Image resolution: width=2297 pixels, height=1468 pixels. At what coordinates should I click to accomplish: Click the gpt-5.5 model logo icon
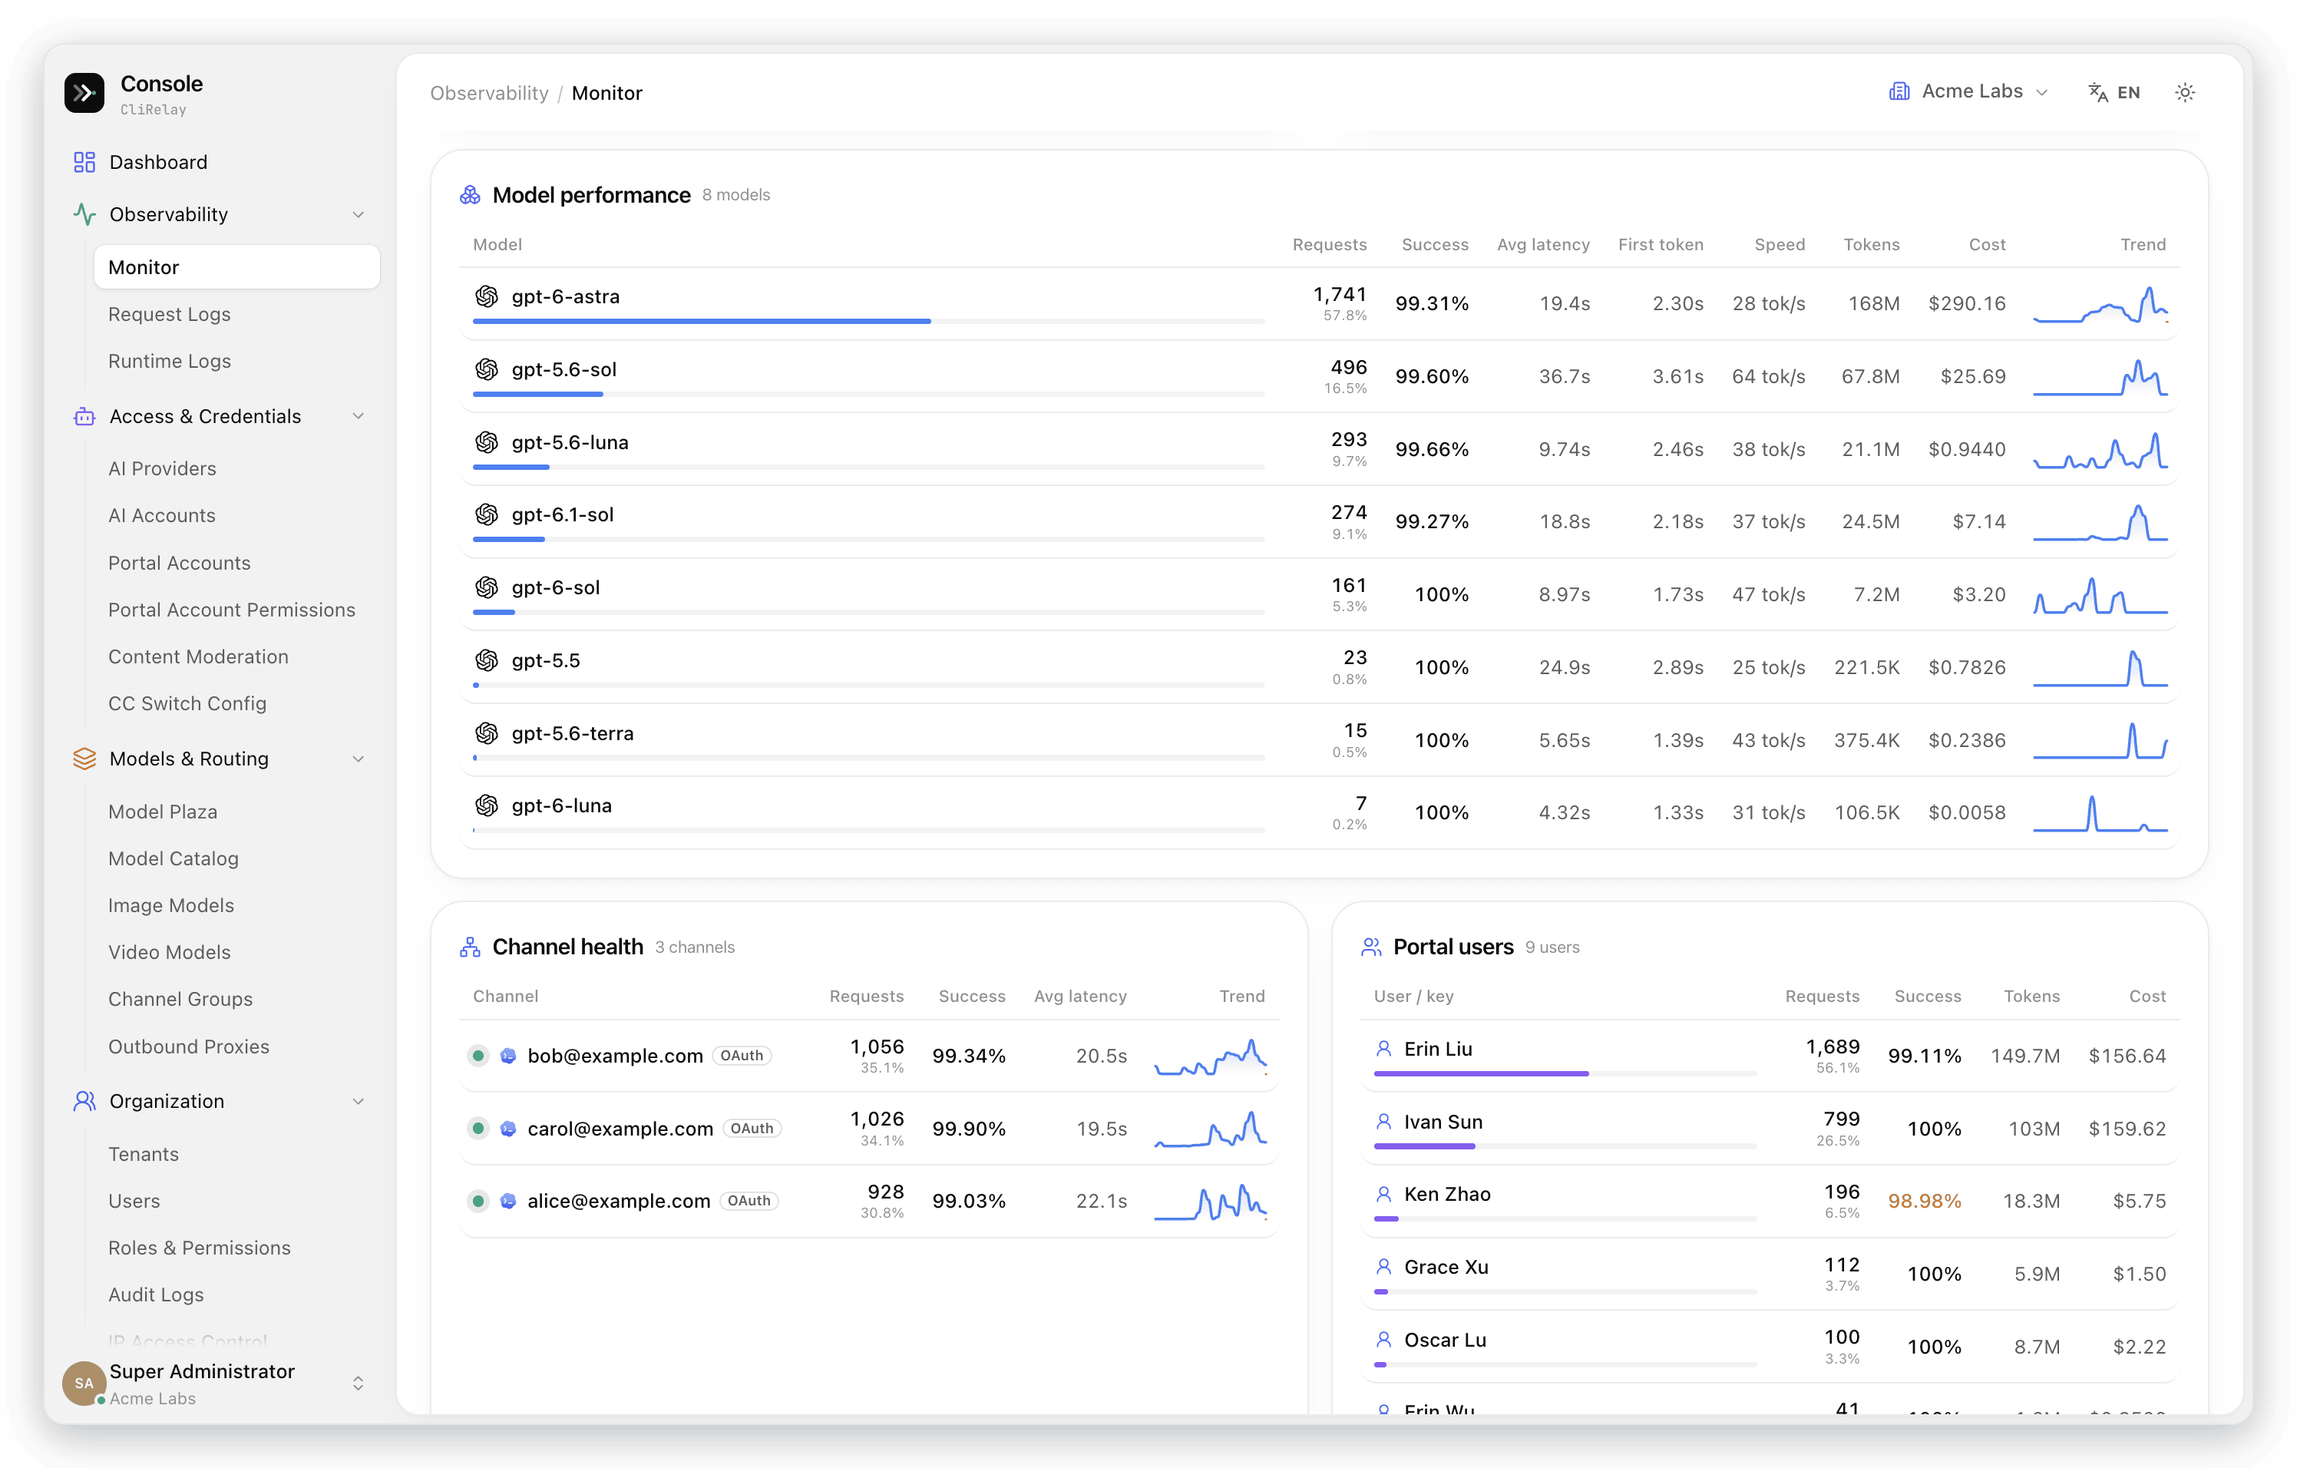click(x=487, y=660)
